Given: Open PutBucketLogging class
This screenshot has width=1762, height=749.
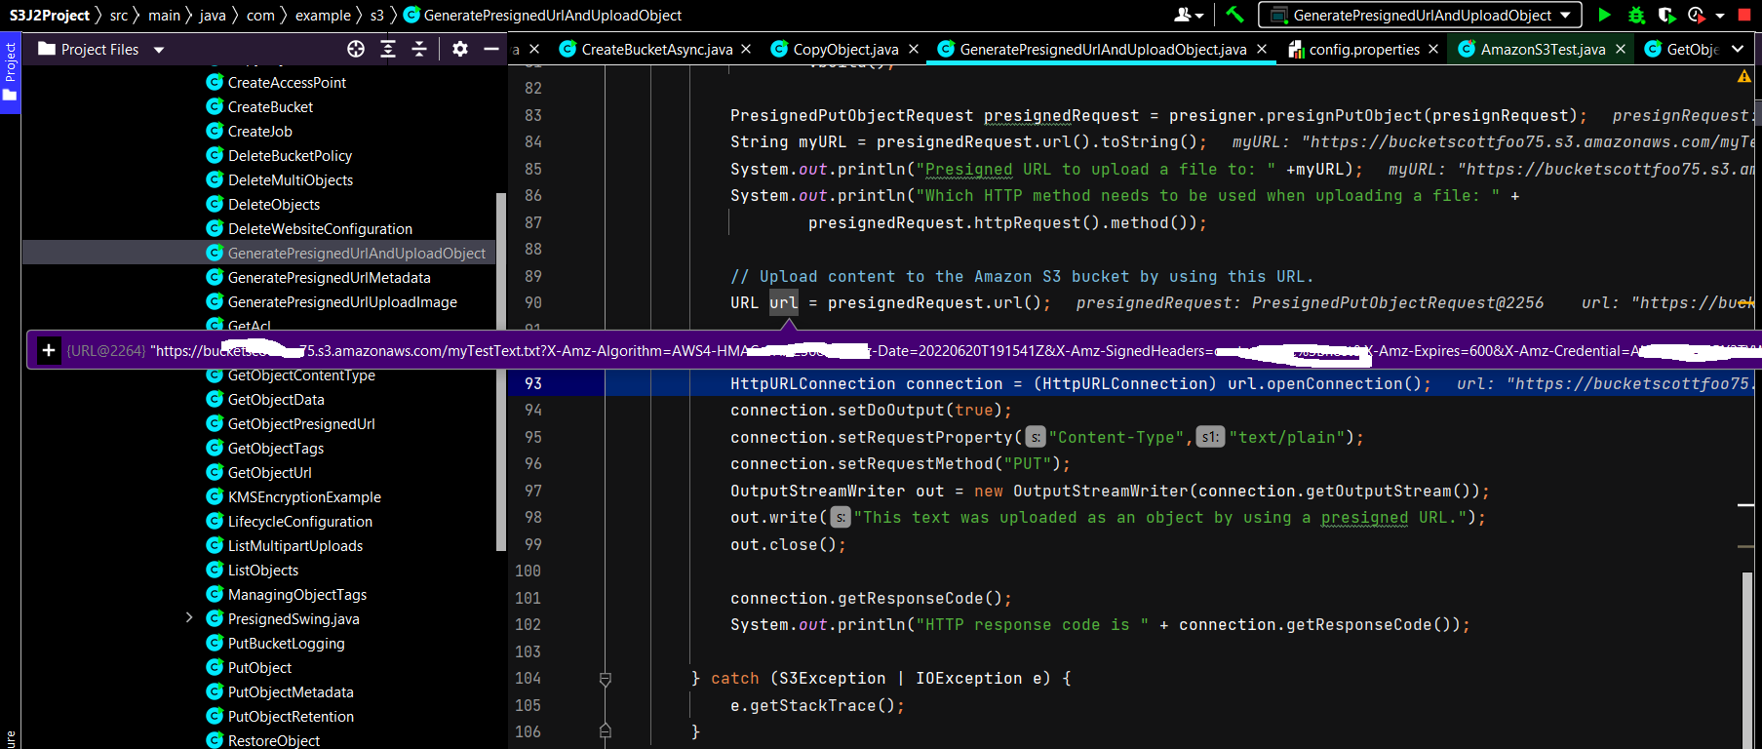Looking at the screenshot, I should pos(286,644).
